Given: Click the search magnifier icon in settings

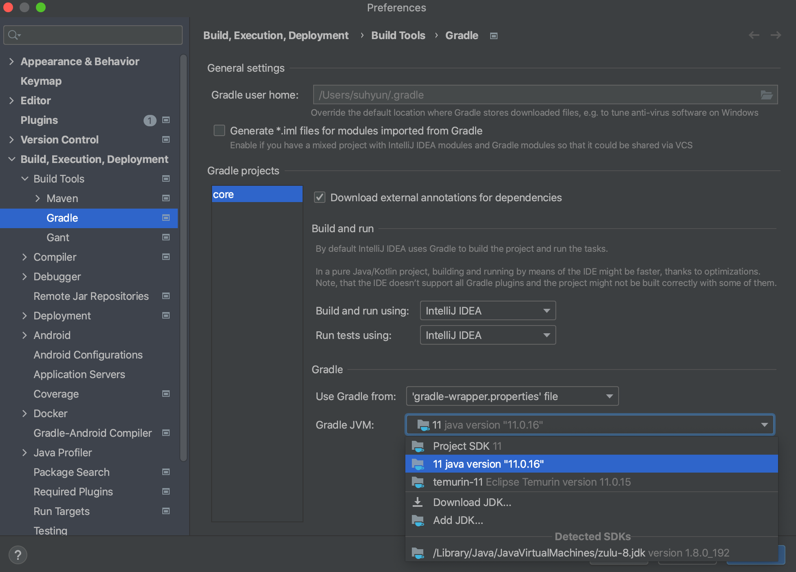Looking at the screenshot, I should point(14,35).
